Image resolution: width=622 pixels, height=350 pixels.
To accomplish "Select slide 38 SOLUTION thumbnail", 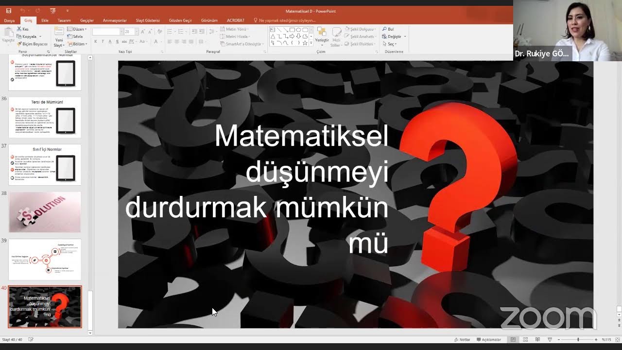I will (45, 212).
